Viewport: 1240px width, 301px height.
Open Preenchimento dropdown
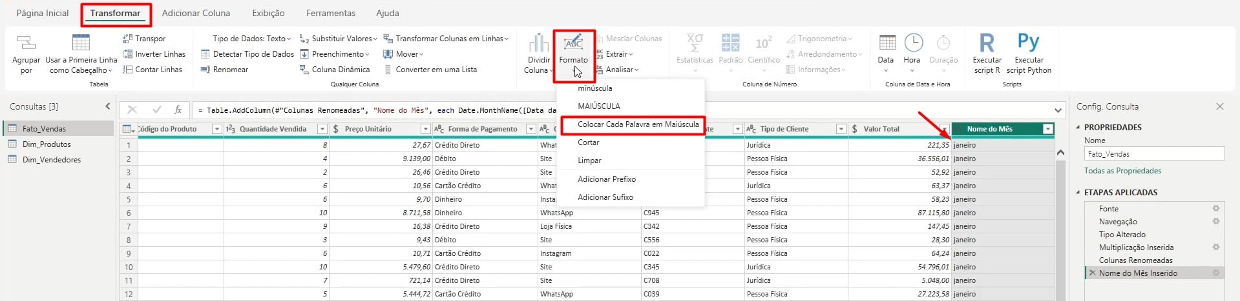[334, 54]
